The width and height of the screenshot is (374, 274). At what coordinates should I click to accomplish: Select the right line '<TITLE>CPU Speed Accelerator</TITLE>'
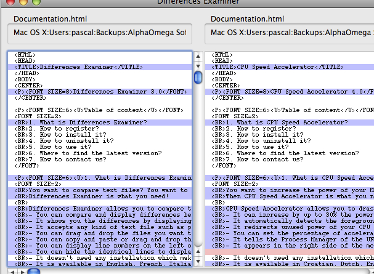(290, 67)
